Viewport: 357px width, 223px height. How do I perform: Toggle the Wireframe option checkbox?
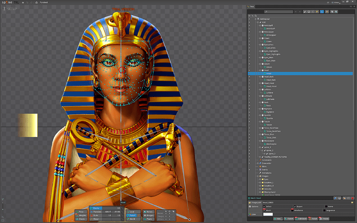pos(292,210)
